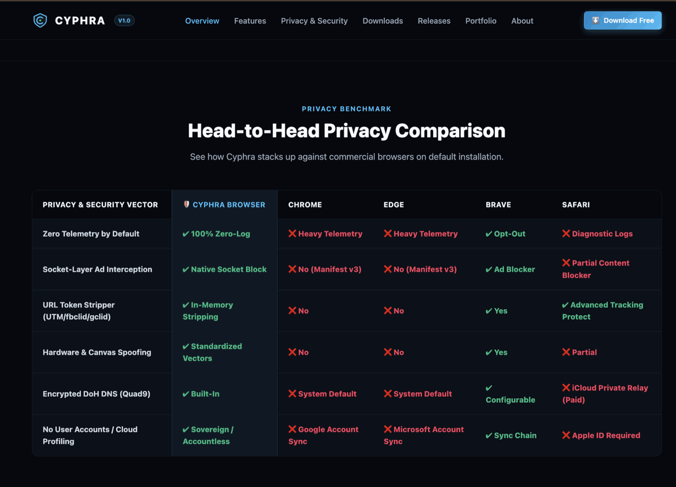Click the PRIVACY BENCHMARK label
The image size is (676, 487).
347,109
